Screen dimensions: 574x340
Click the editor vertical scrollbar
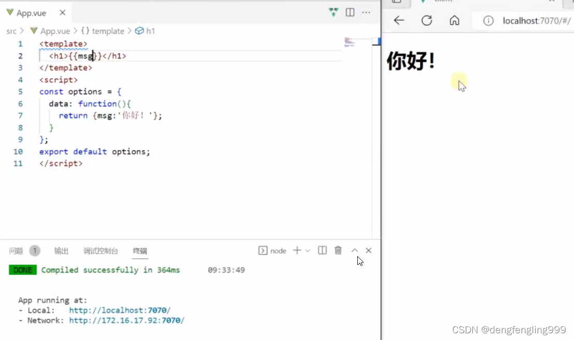[x=376, y=139]
